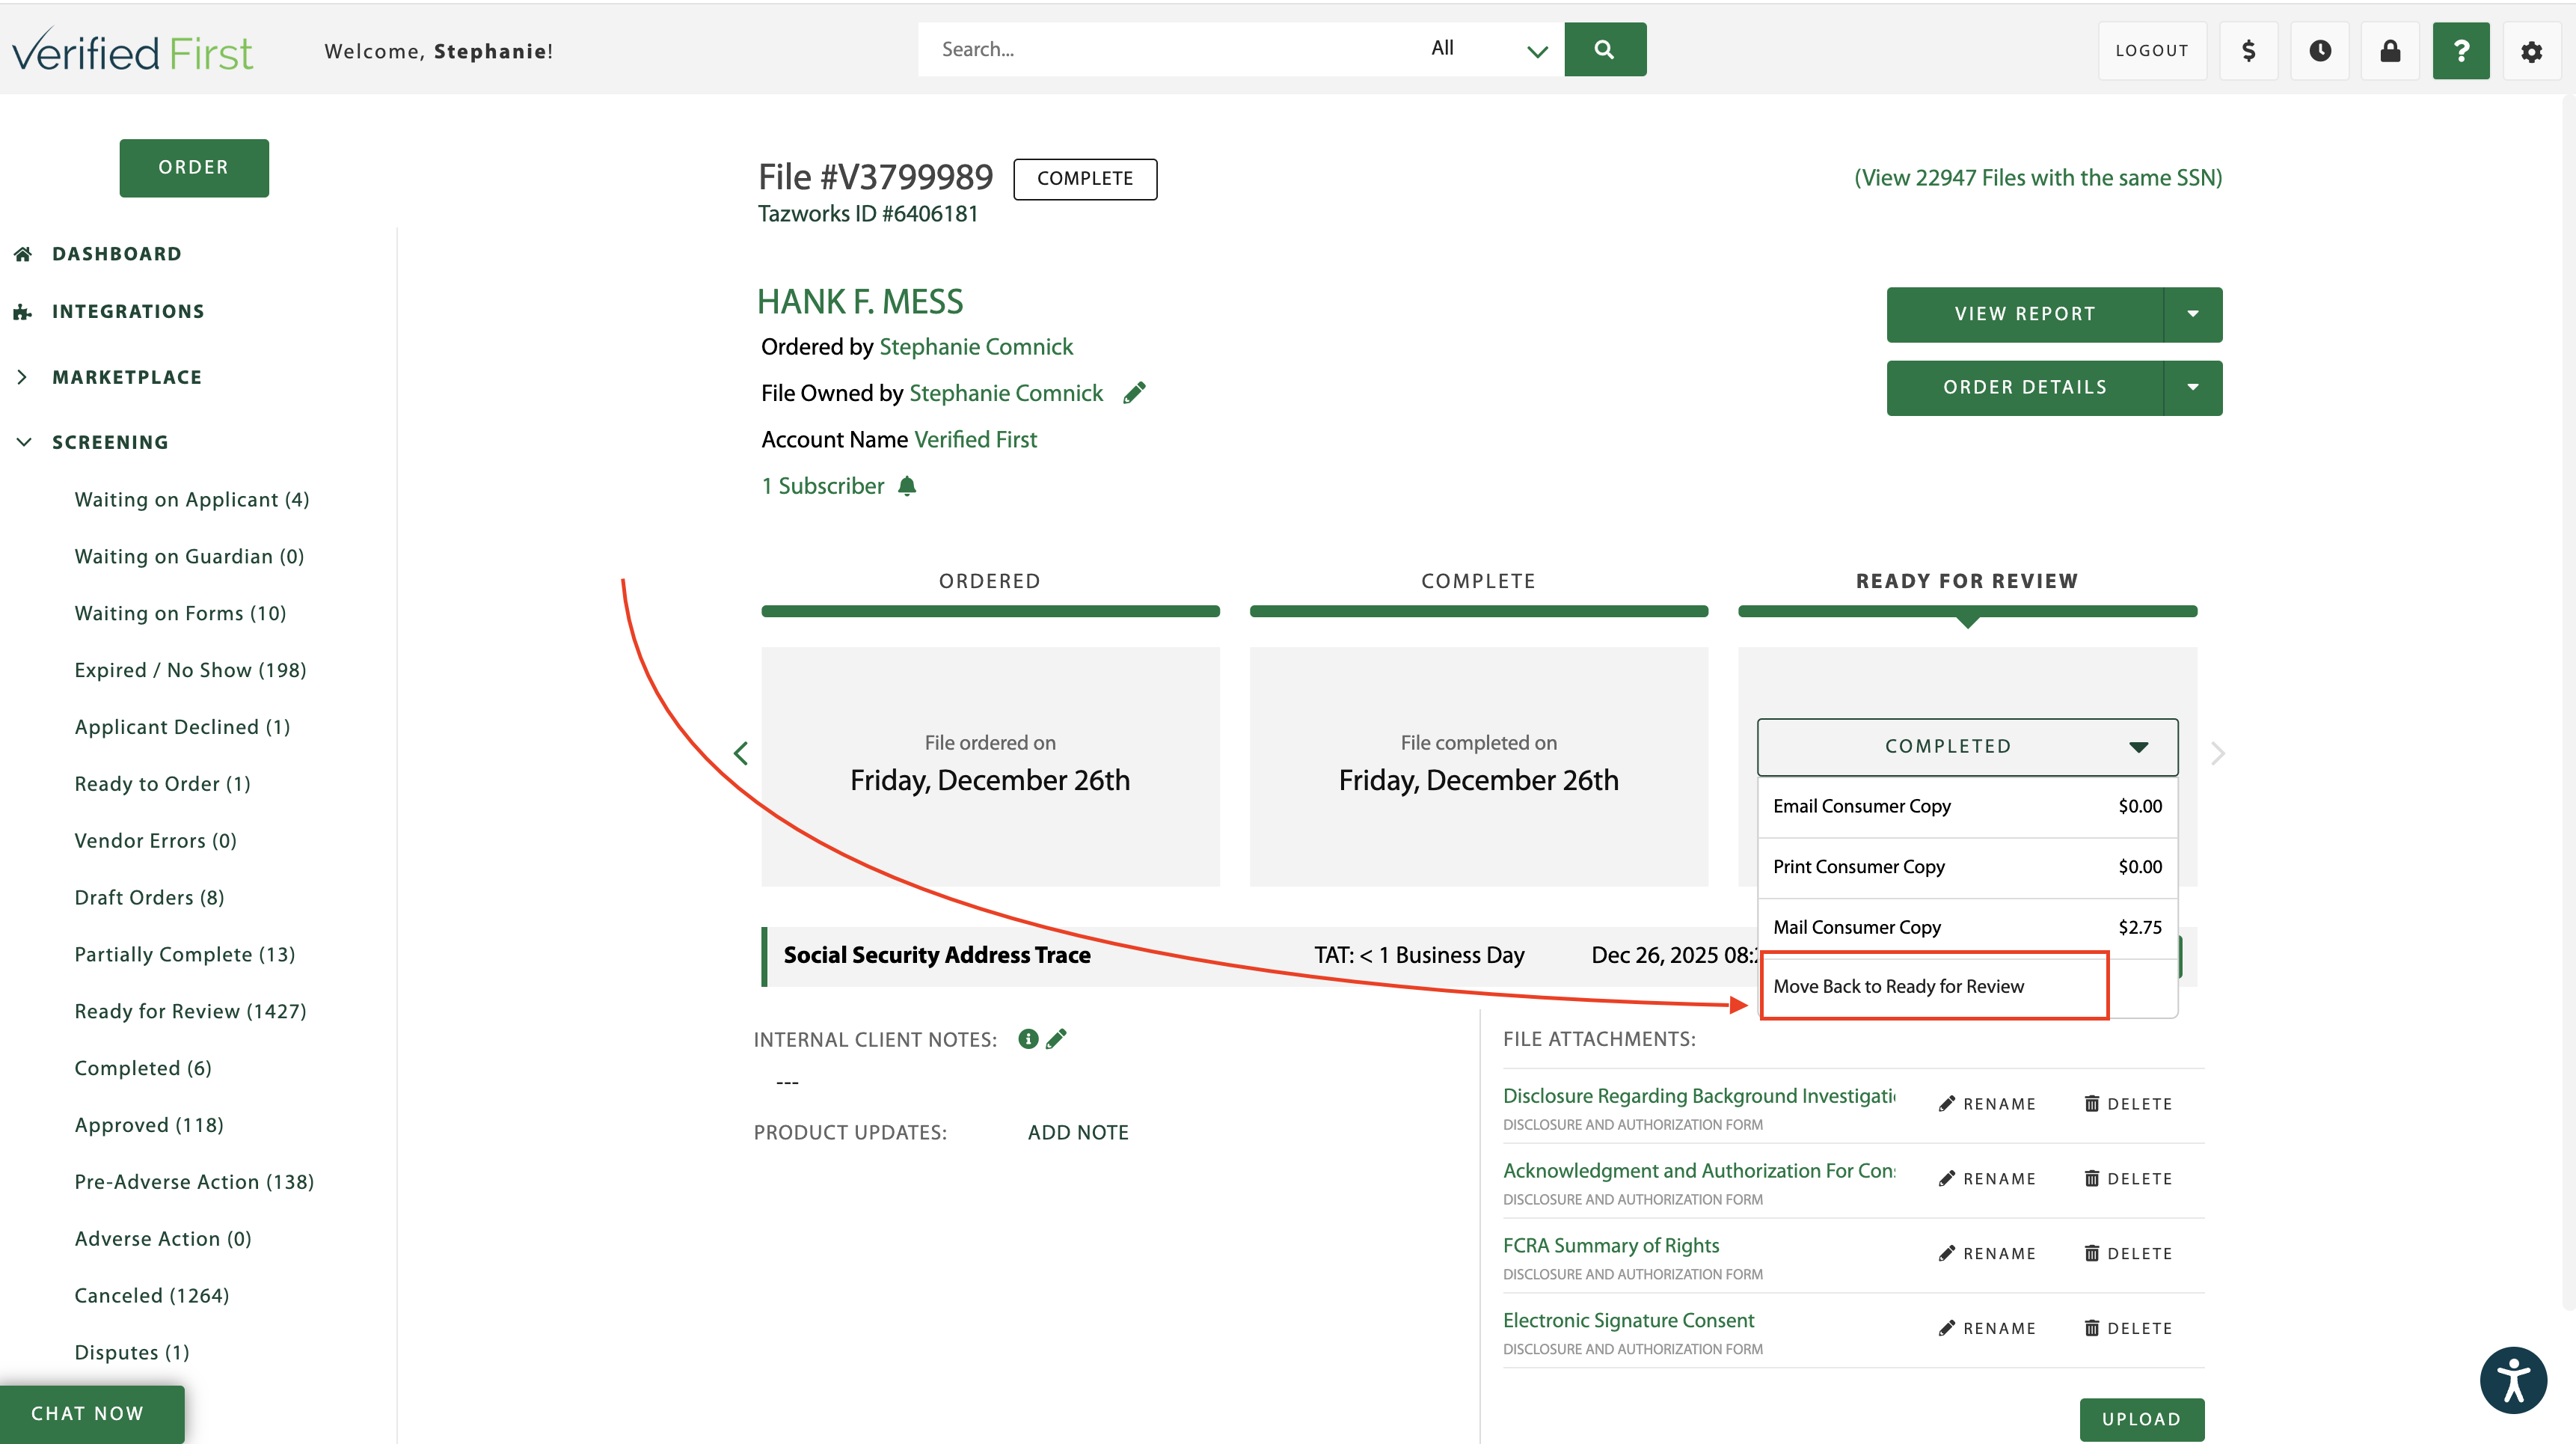
Task: Open Ready for Review (1427) queue
Action: pos(190,1011)
